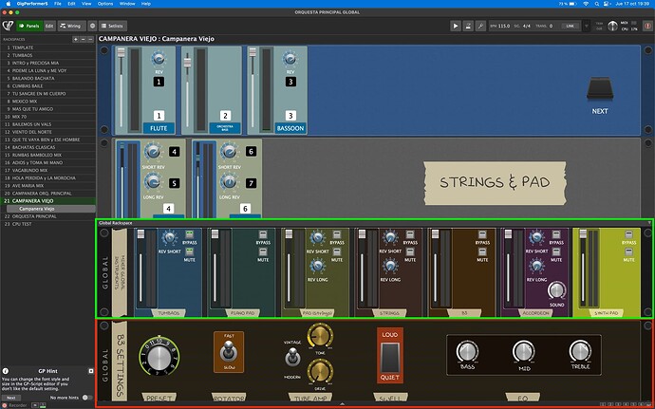Switch to the Wiring view
The height and width of the screenshot is (409, 655).
click(x=70, y=26)
